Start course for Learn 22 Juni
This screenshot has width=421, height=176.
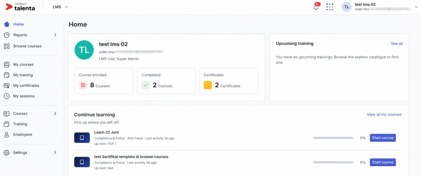(383, 138)
